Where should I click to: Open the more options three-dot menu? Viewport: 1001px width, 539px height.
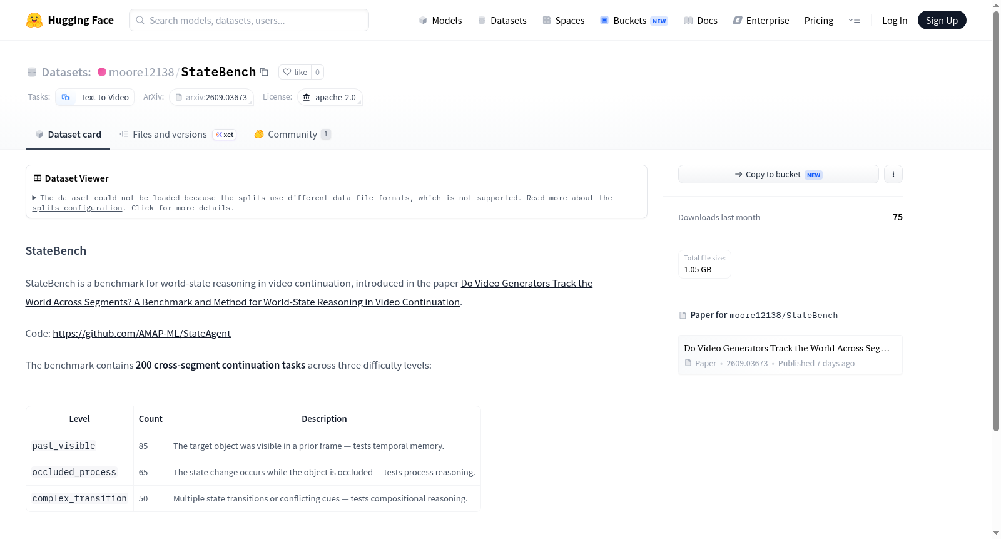(893, 174)
